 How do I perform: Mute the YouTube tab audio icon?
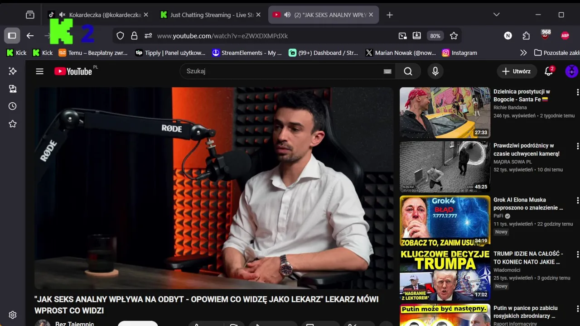pyautogui.click(x=287, y=15)
